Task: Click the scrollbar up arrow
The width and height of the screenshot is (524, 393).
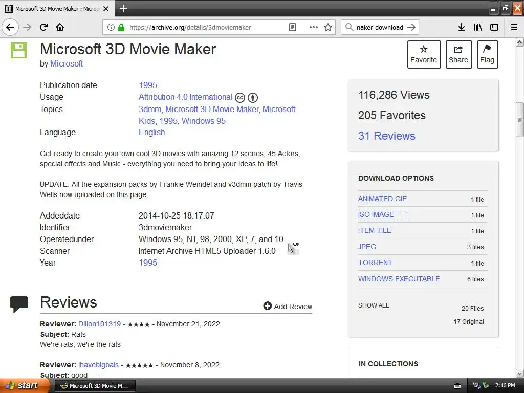Action: click(x=519, y=42)
